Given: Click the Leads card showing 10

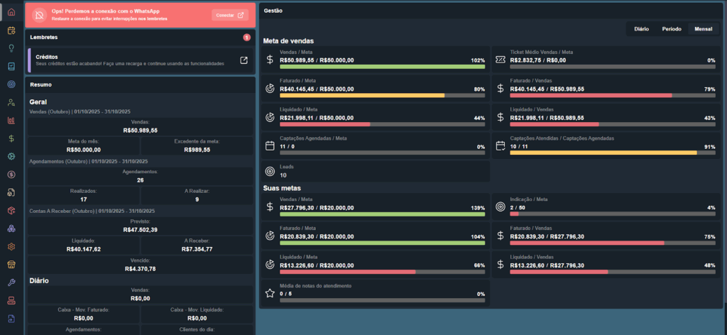Looking at the screenshot, I should point(376,171).
